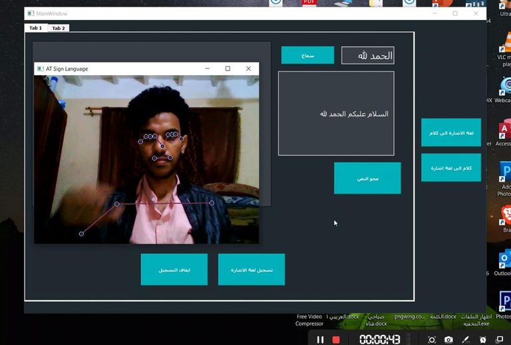The width and height of the screenshot is (511, 345).
Task: Click the region capture icon in recorder bar
Action: tap(432, 340)
